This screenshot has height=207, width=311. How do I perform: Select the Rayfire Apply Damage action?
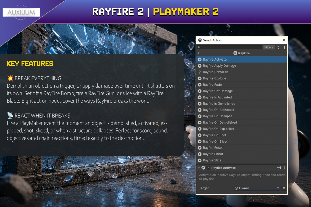(242, 66)
